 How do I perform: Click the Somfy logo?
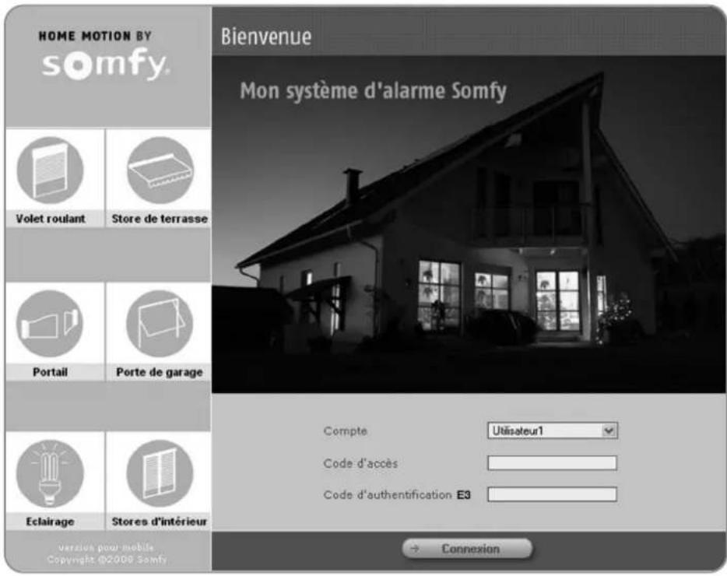[x=106, y=65]
